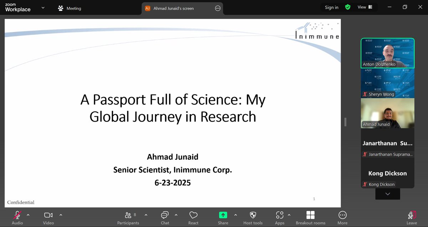The width and height of the screenshot is (428, 227).
Task: Select Kong Dickson's participant tile
Action: tap(388, 173)
